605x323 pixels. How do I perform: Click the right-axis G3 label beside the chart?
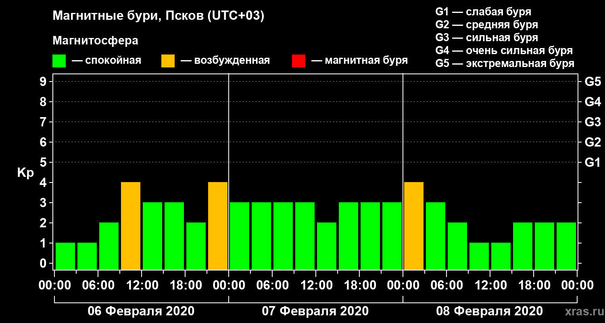coord(593,122)
